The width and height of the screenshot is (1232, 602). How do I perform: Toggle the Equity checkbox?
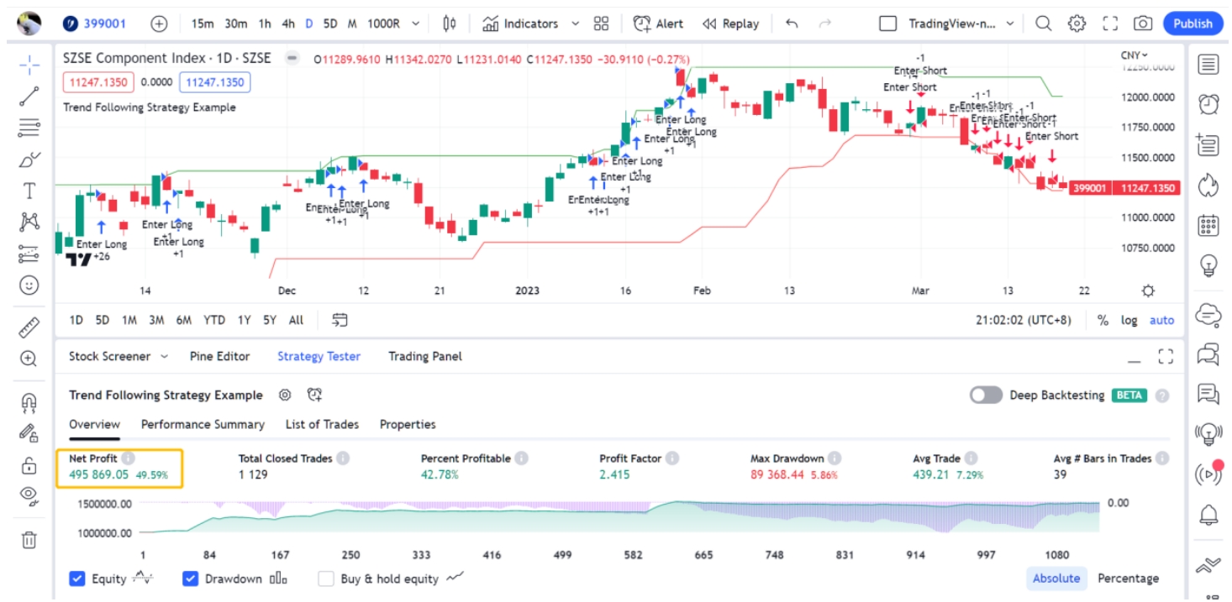pyautogui.click(x=77, y=578)
